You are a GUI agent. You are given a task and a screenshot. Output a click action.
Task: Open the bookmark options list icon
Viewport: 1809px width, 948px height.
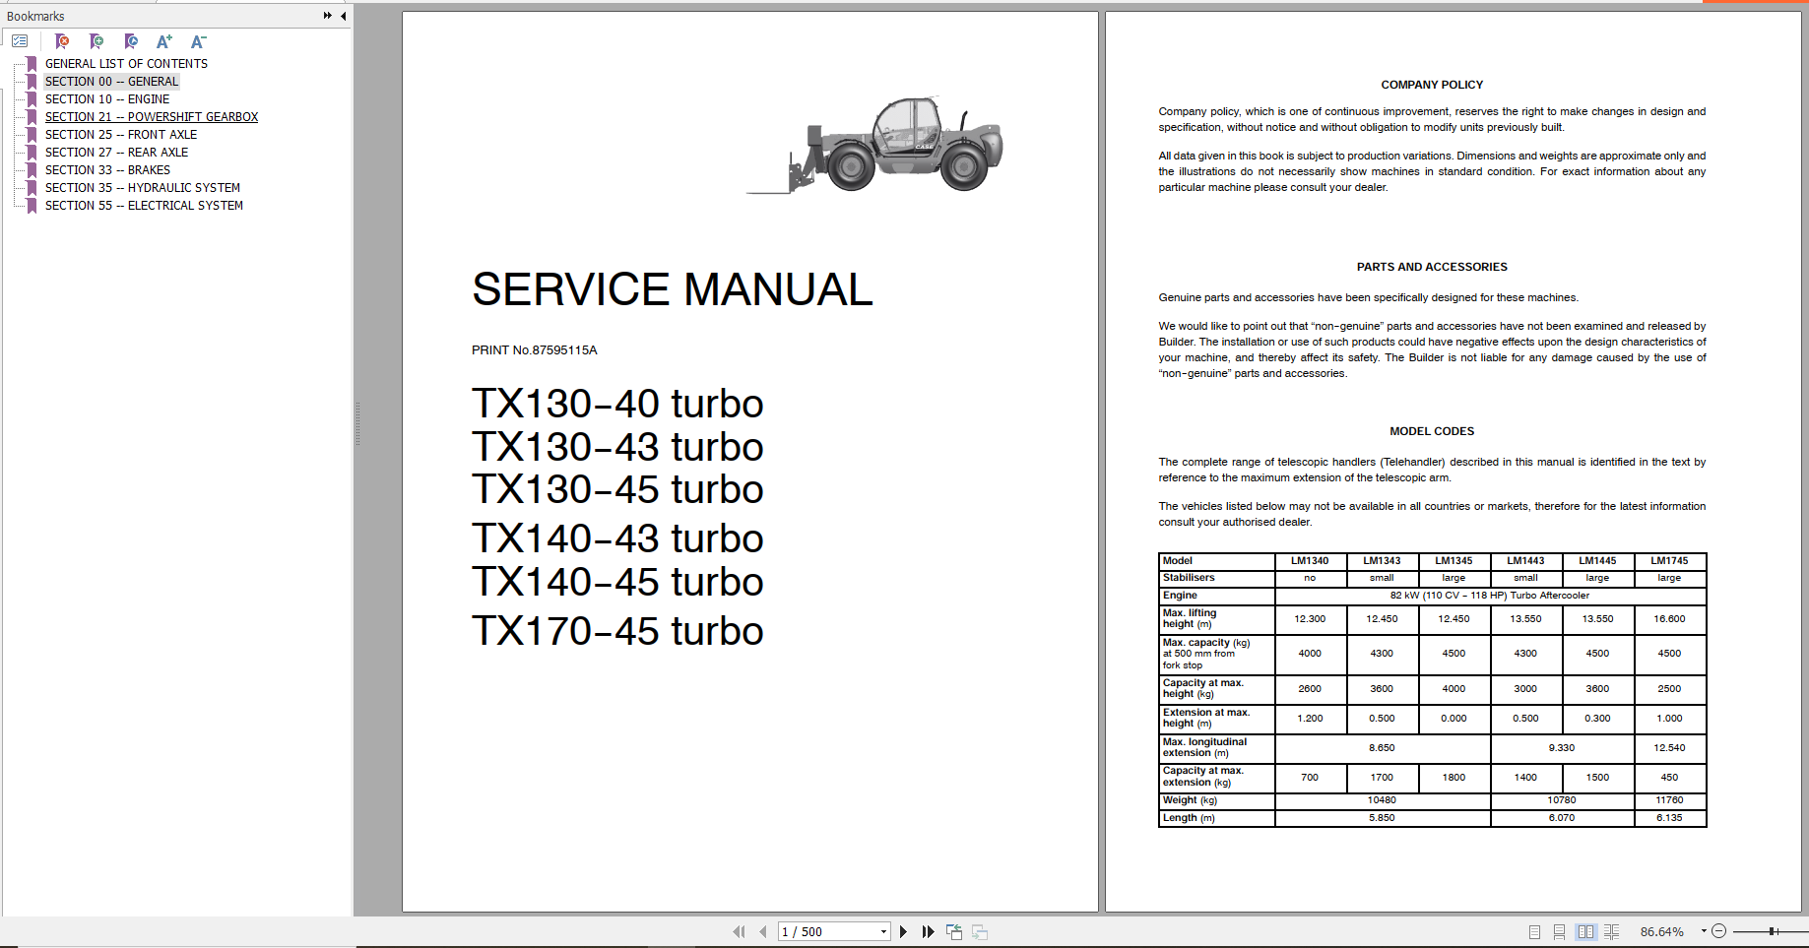tap(20, 41)
